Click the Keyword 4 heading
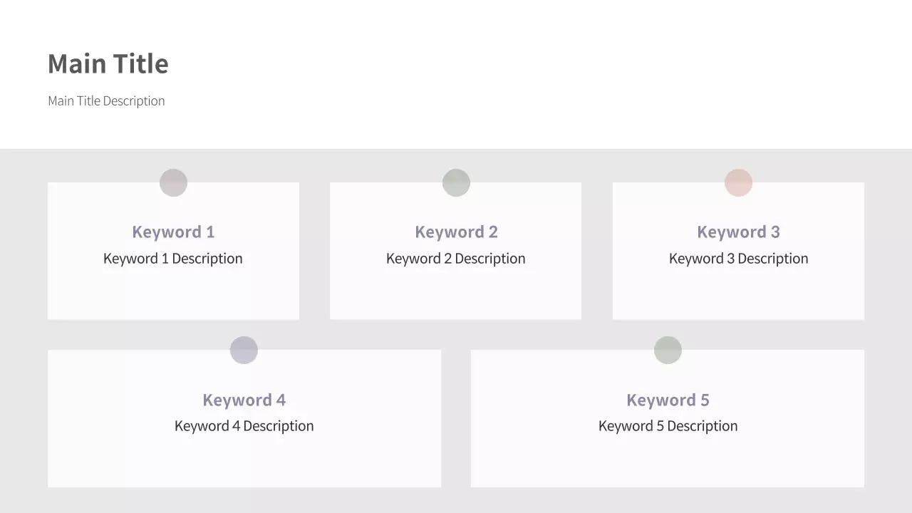The height and width of the screenshot is (513, 912). 244,400
